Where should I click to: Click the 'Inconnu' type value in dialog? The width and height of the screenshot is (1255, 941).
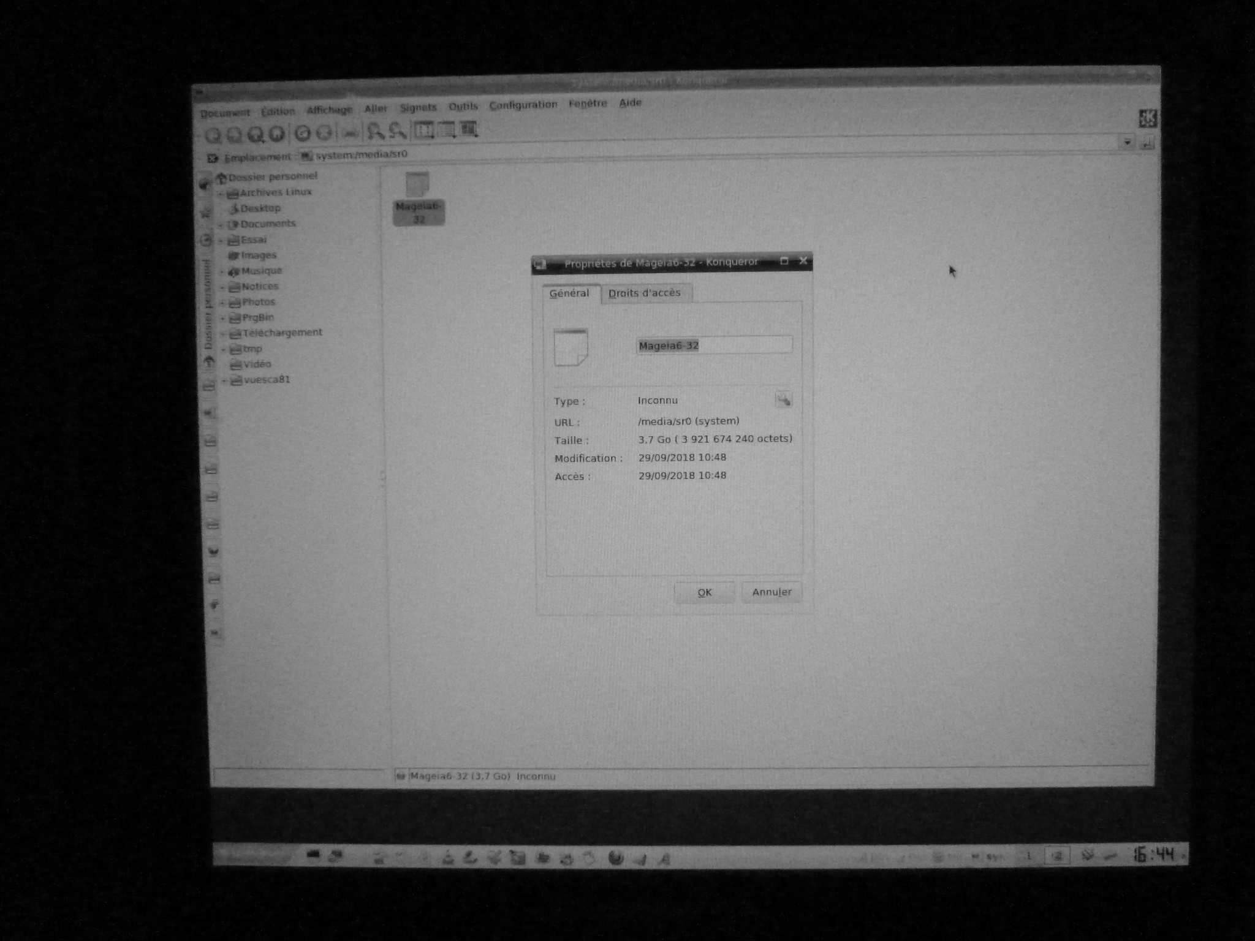tap(658, 401)
